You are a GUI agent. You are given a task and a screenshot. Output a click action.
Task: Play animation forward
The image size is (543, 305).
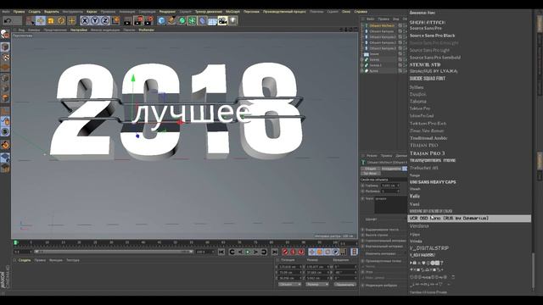[x=248, y=252]
